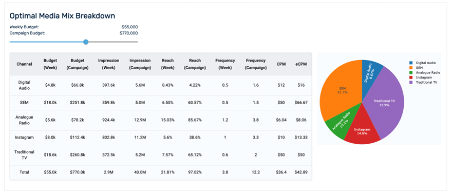452x194 pixels.
Task: Click the $13.33 Instagram eCPM cell
Action: click(x=301, y=138)
